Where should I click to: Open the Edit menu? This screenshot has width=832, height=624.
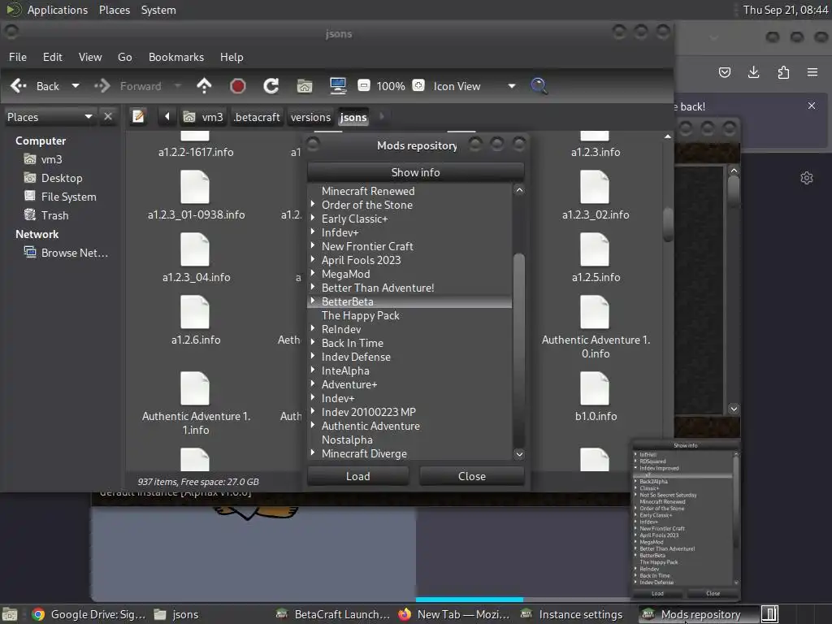coord(53,57)
